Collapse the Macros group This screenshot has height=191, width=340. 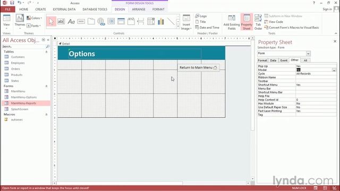coord(46,115)
